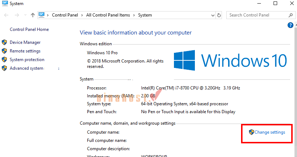This screenshot has height=157, width=297.
Task: Click the 'Computer description:' label
Action: (x=108, y=149)
